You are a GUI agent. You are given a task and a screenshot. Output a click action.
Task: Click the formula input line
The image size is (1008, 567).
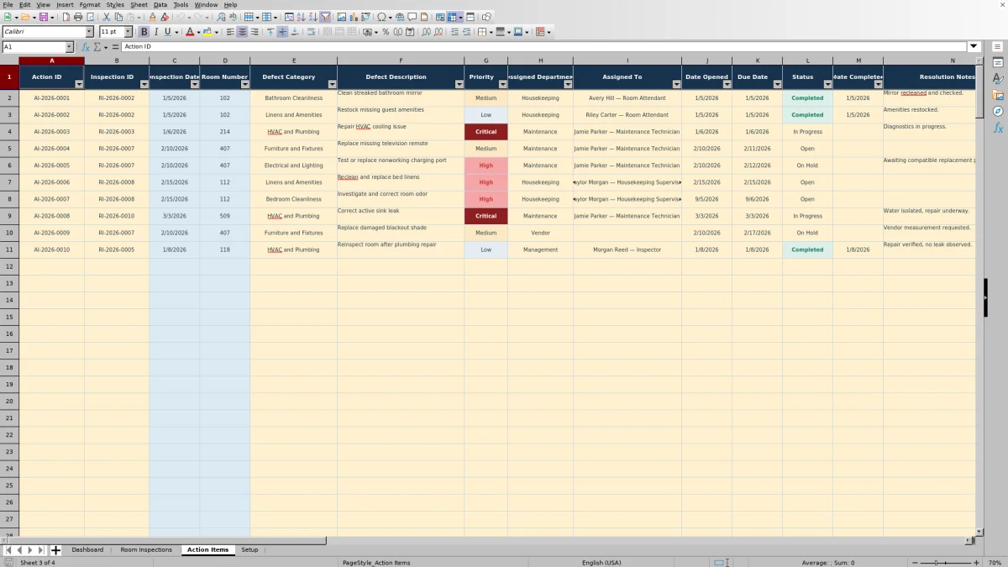pyautogui.click(x=544, y=47)
